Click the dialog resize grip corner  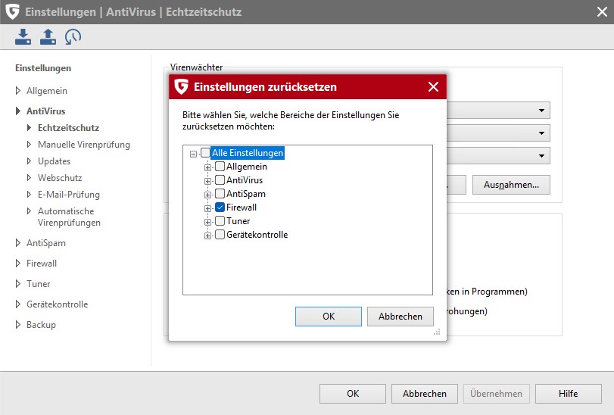coord(437,332)
